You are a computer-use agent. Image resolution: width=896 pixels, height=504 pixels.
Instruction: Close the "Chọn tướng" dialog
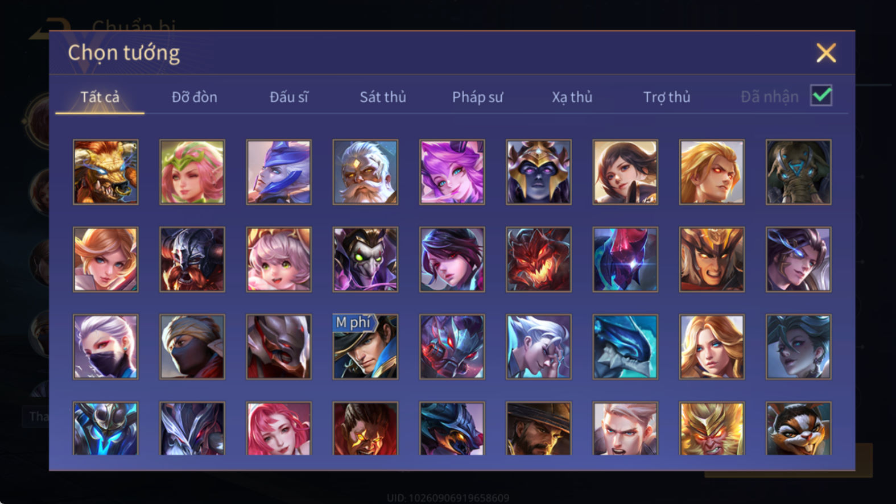click(826, 53)
